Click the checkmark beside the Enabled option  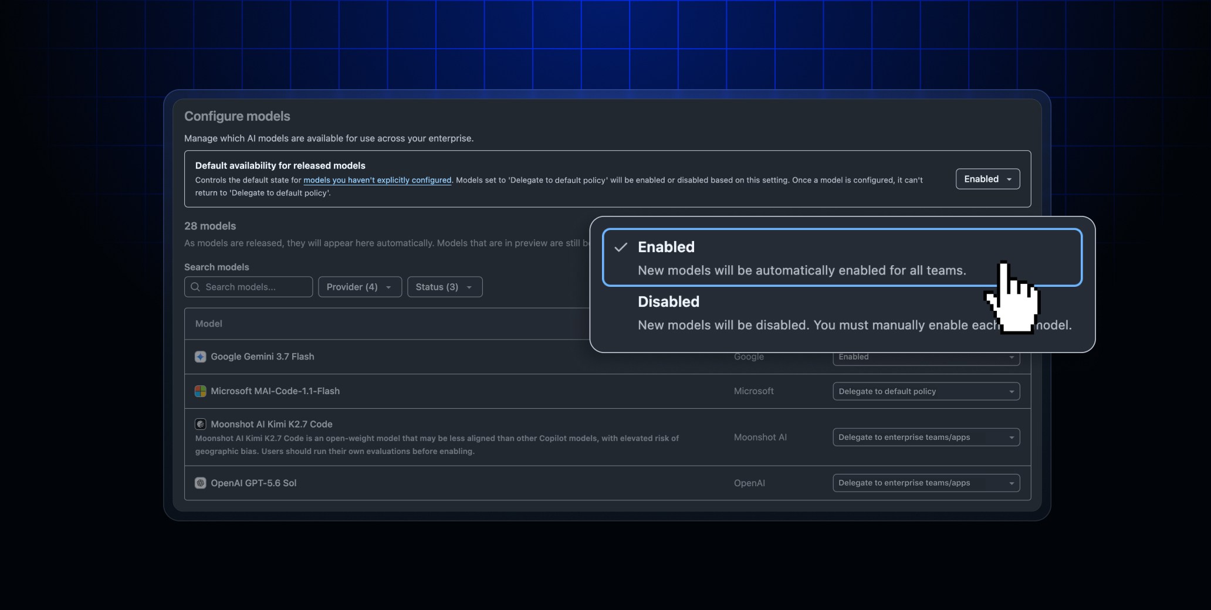point(621,247)
